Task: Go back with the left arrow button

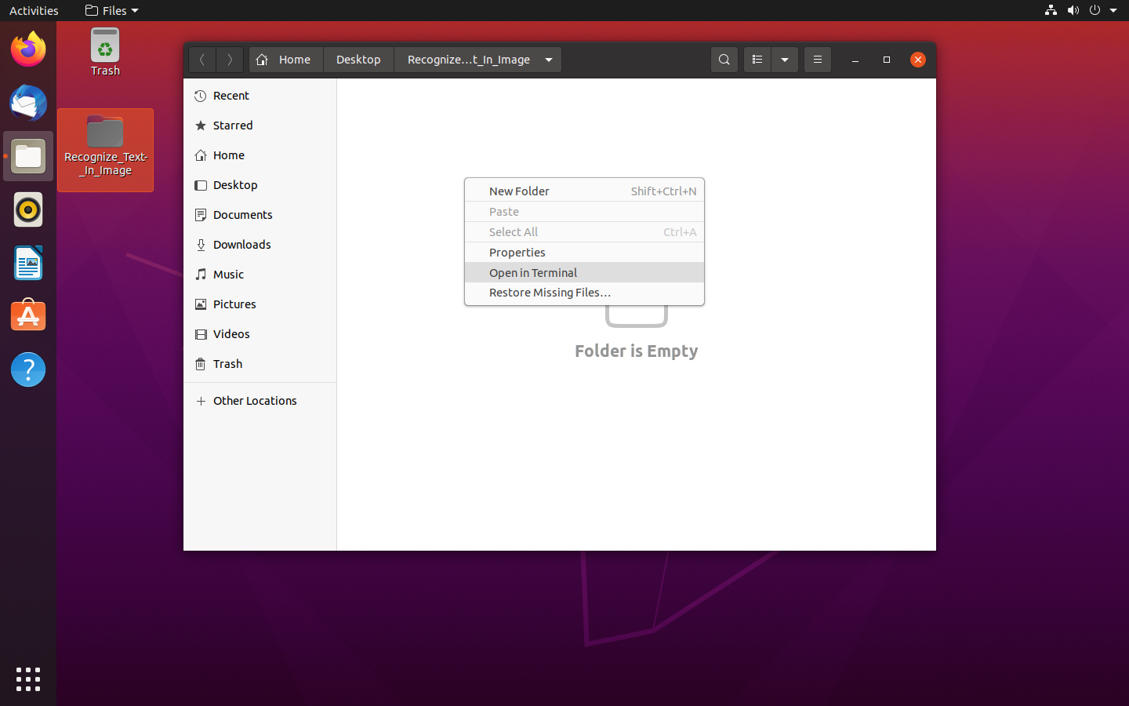Action: tap(202, 60)
